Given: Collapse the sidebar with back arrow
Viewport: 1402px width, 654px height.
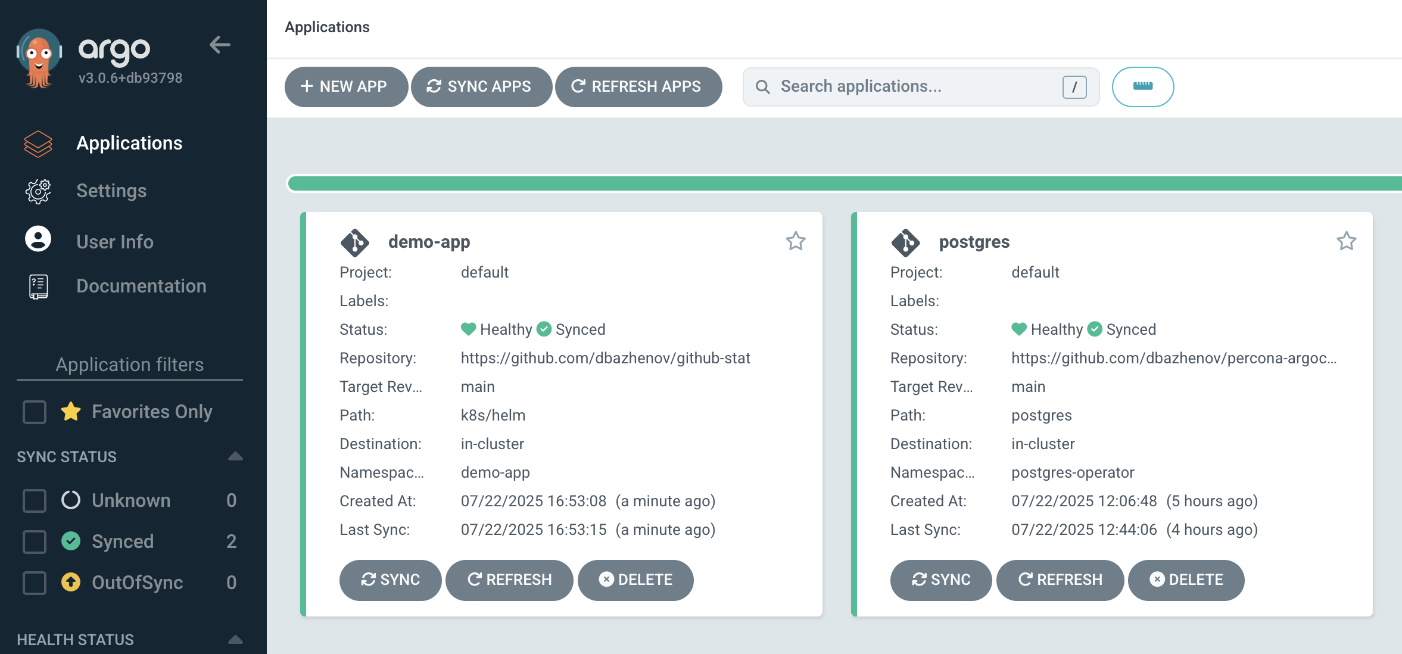Looking at the screenshot, I should point(220,45).
